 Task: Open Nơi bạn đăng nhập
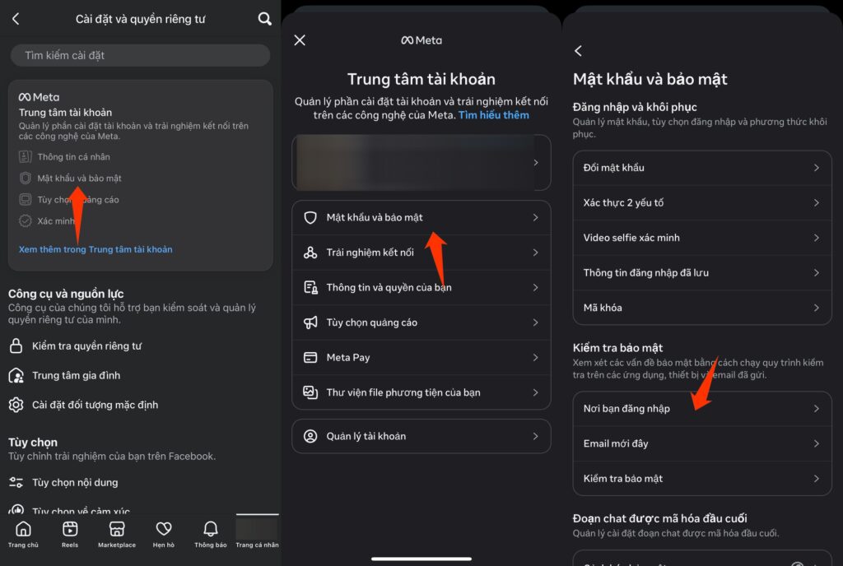click(x=702, y=409)
